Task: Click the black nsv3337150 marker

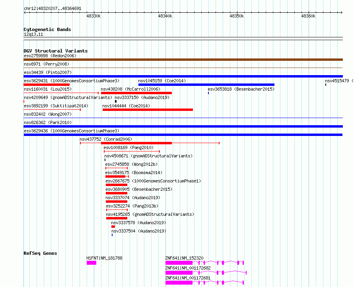Action: (x=116, y=101)
